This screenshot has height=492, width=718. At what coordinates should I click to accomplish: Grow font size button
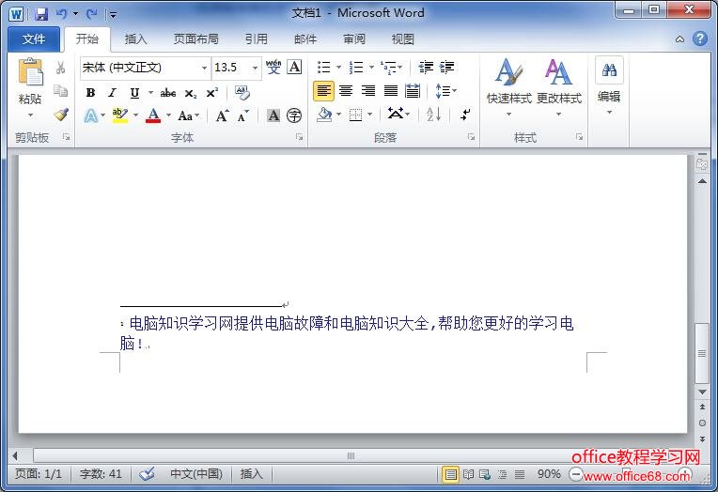point(222,115)
